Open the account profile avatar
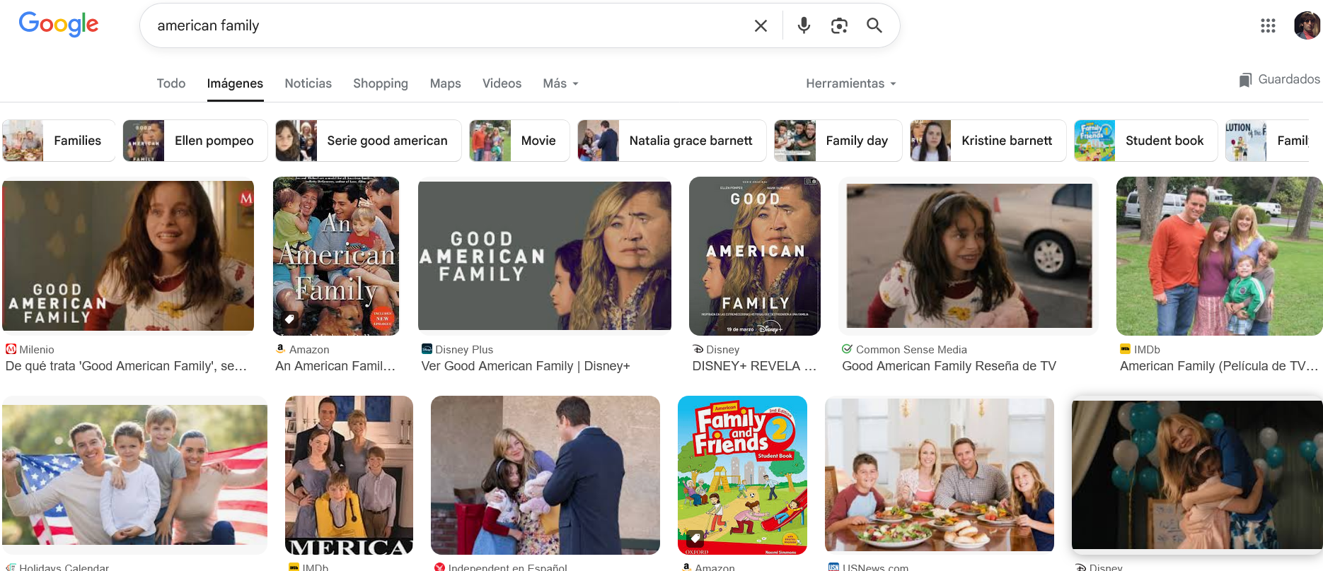1323x571 pixels. click(1307, 26)
